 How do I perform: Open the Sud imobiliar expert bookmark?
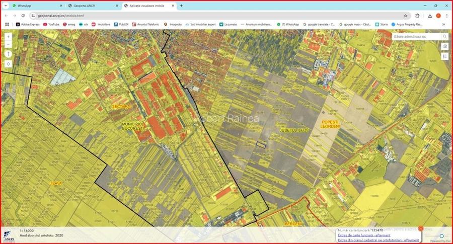200,25
